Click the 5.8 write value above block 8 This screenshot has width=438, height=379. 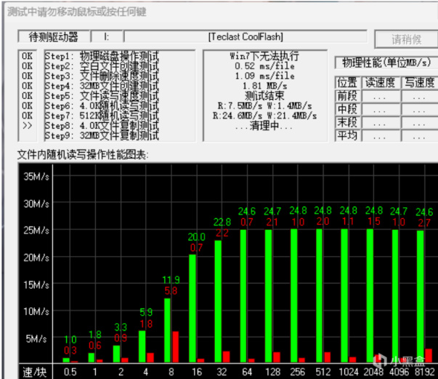coord(171,291)
